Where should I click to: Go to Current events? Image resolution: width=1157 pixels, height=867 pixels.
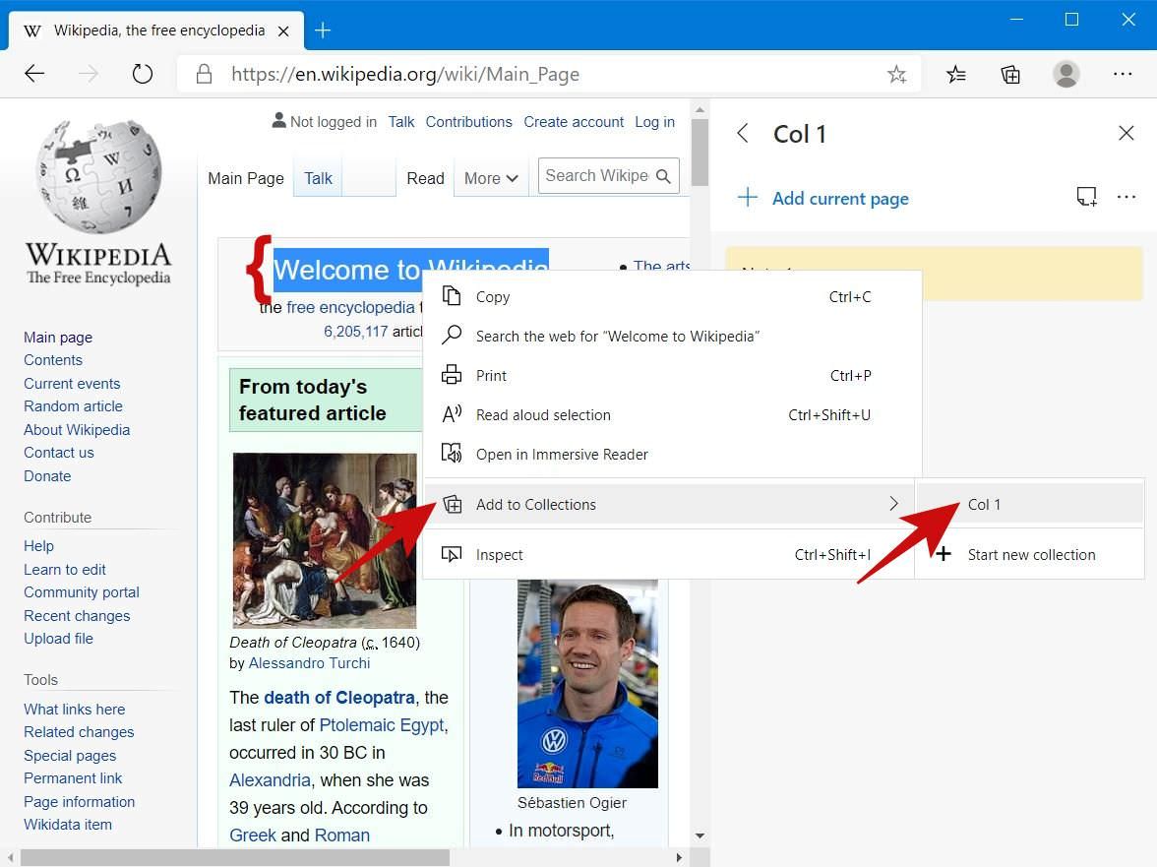coord(72,384)
